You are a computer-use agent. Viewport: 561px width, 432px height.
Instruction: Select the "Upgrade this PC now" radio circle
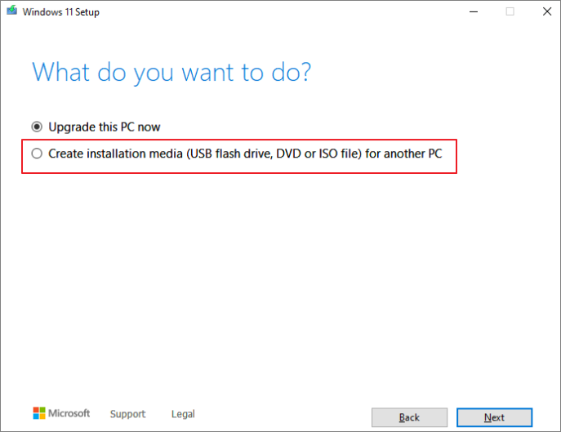tap(36, 127)
